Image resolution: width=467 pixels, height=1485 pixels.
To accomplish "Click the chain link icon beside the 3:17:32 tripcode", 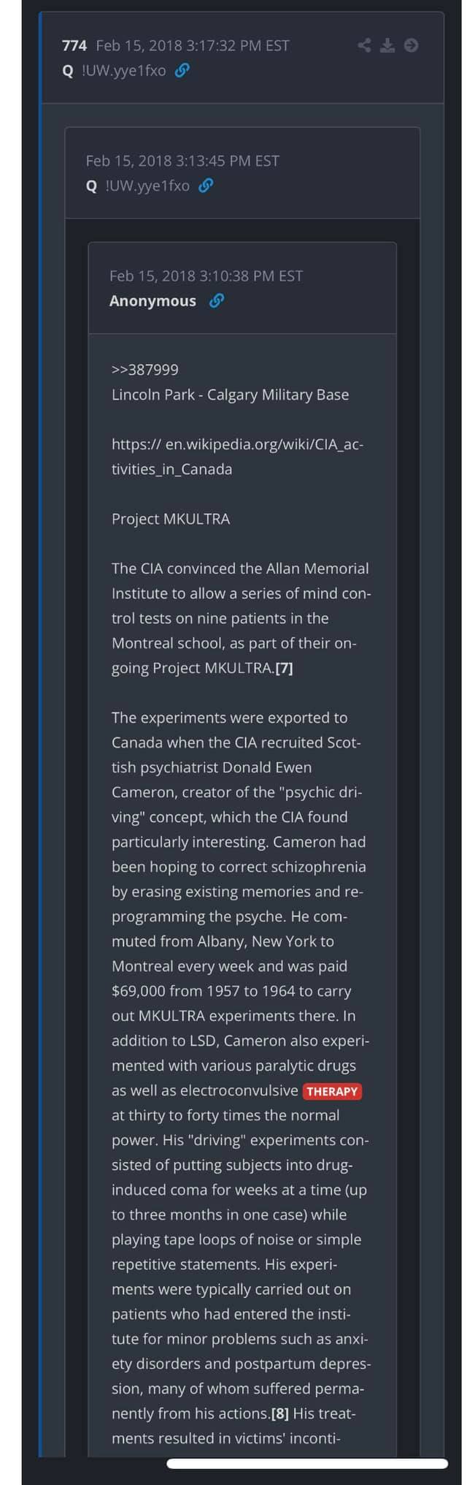I will click(182, 70).
